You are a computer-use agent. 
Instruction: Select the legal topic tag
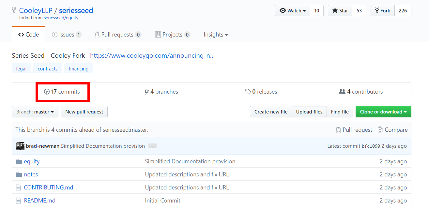[21, 69]
